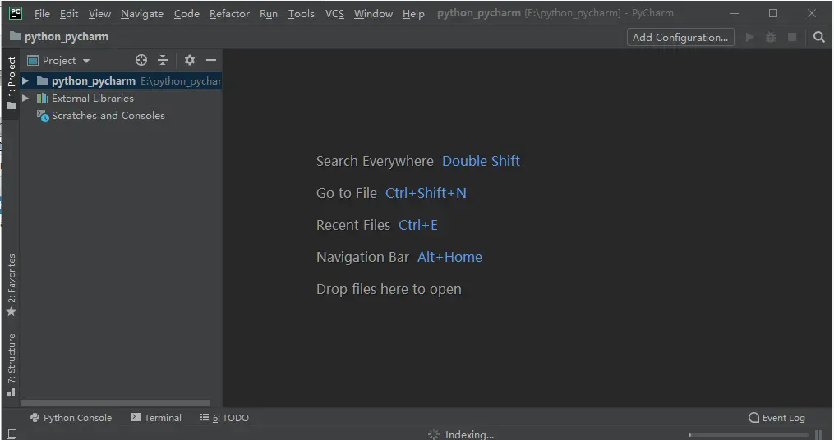Open the Terminal tool window

156,418
